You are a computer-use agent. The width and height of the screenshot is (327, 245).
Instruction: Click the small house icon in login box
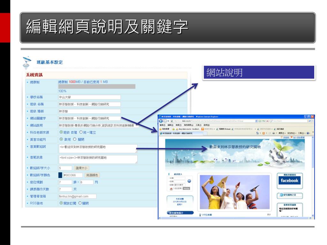[171, 189]
